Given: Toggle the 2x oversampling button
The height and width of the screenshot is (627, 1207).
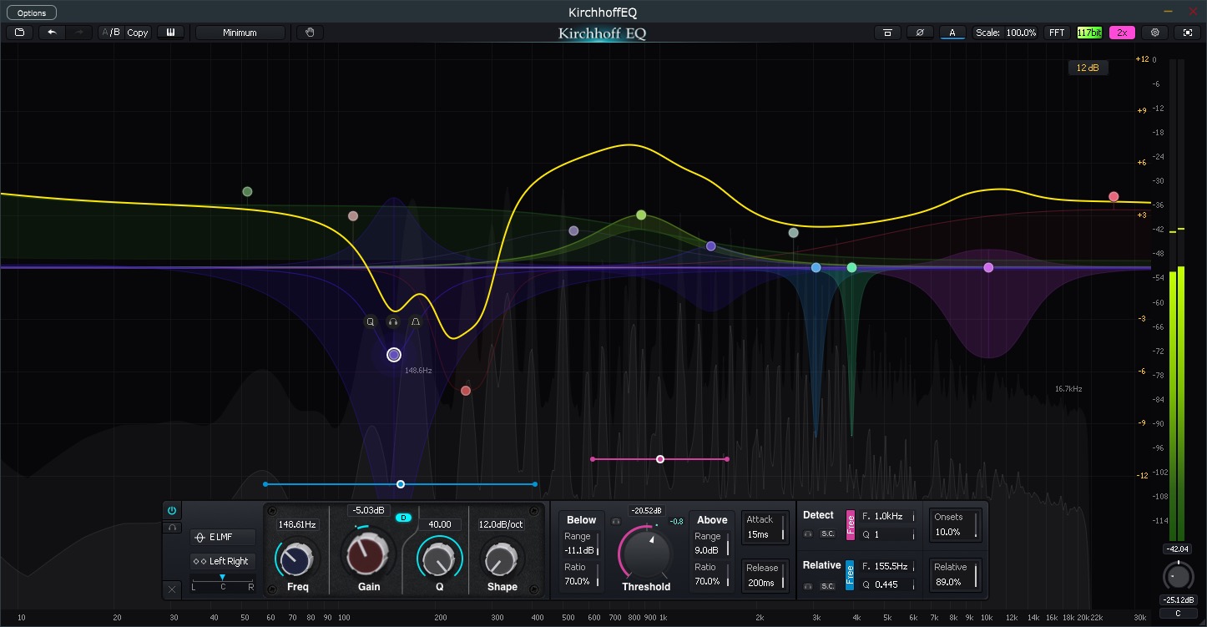Looking at the screenshot, I should click(x=1122, y=33).
